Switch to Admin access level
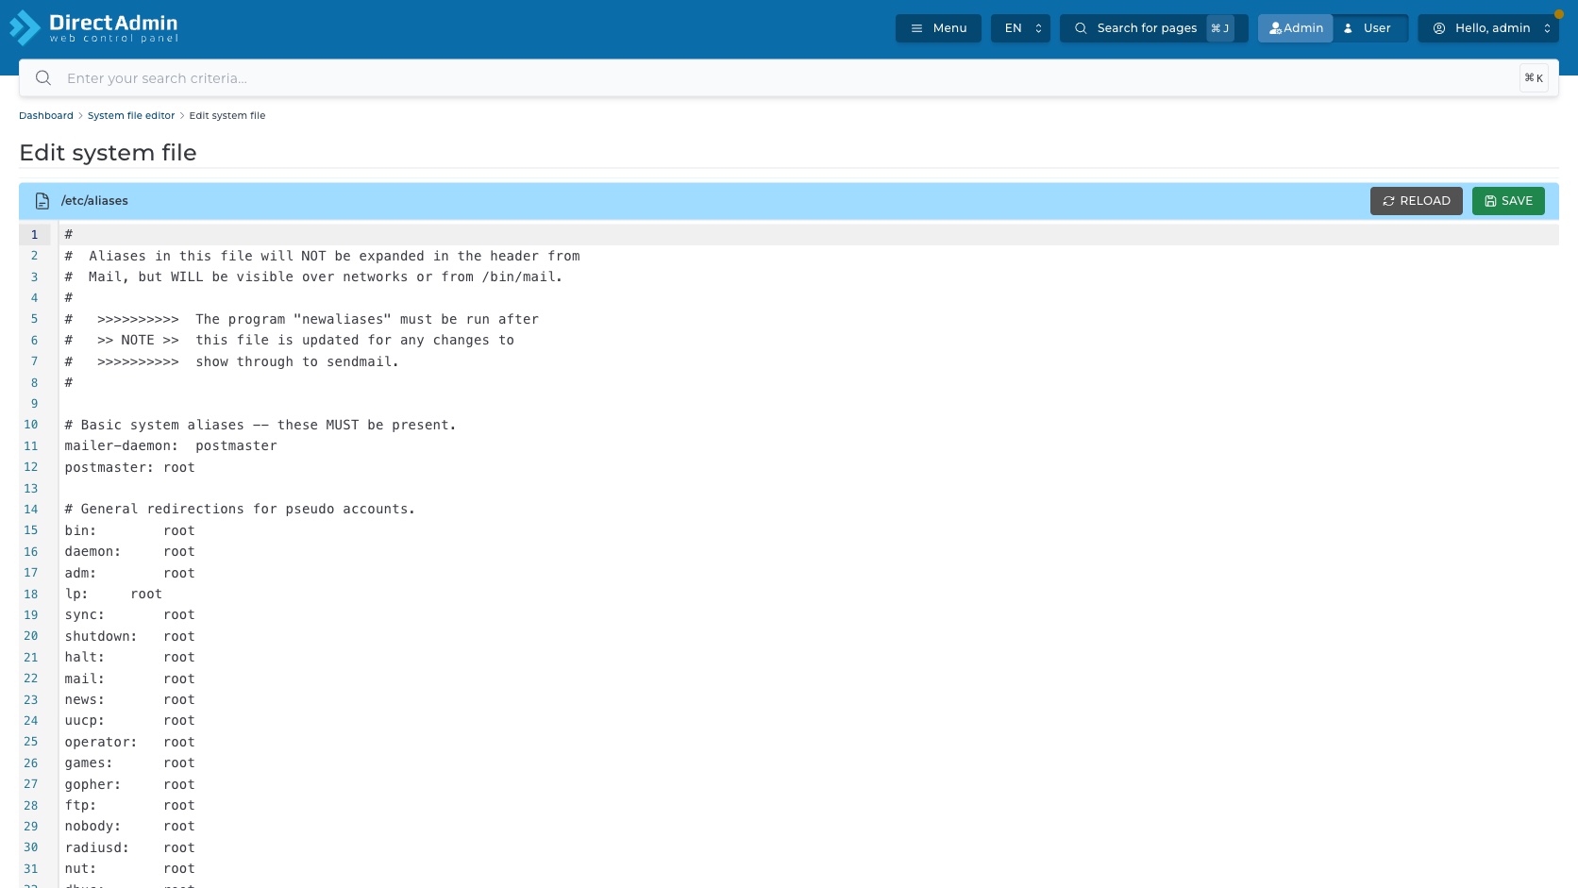The height and width of the screenshot is (888, 1578). pyautogui.click(x=1296, y=28)
